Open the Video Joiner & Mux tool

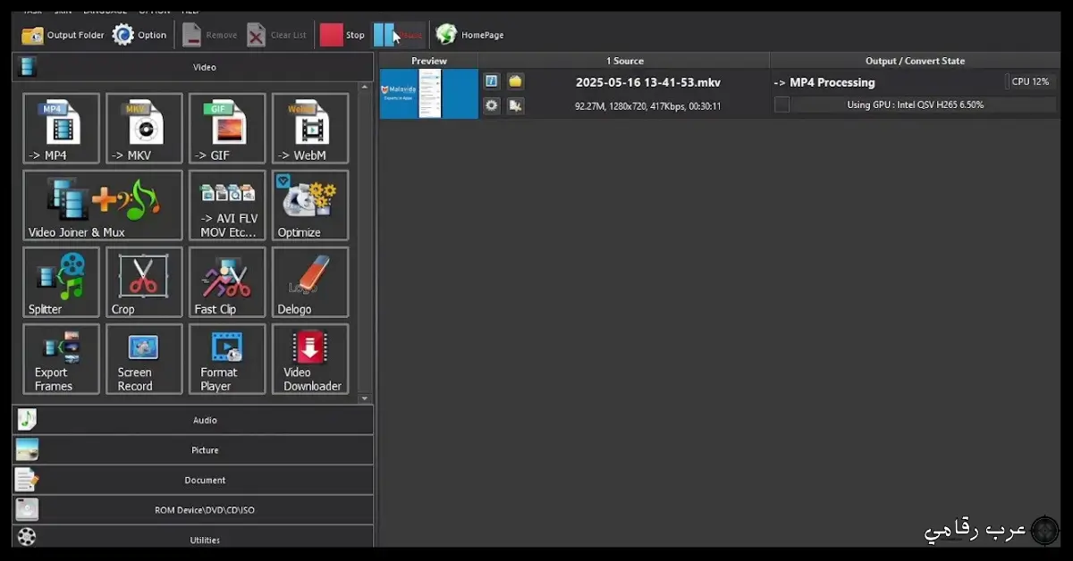pos(102,205)
